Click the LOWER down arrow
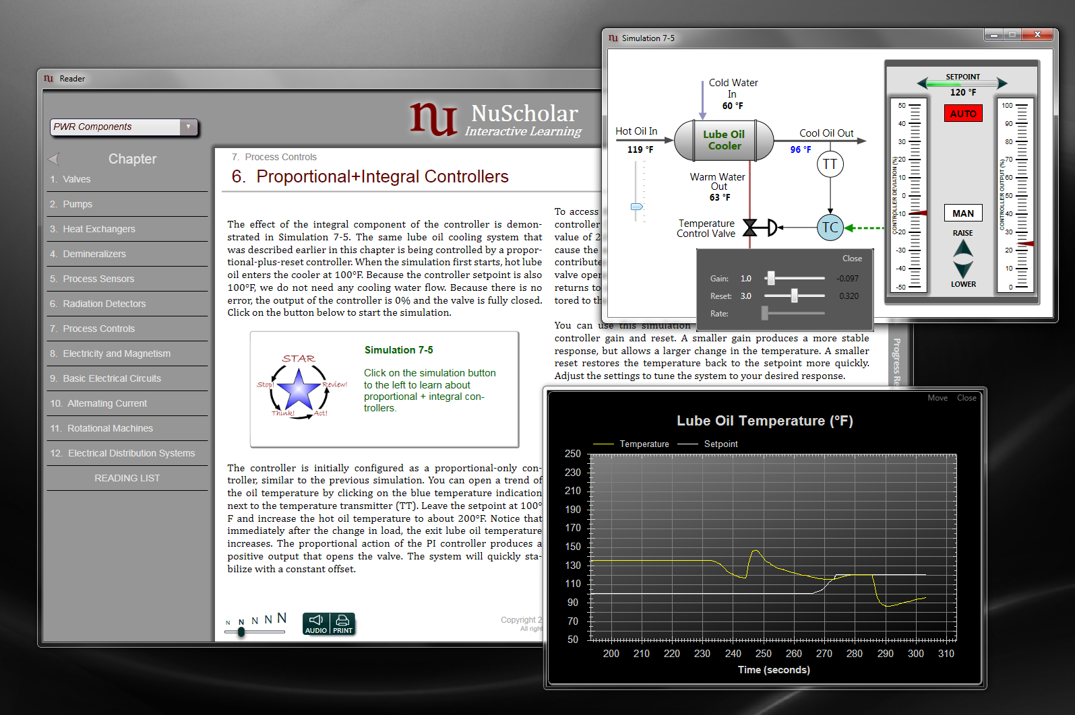Image resolution: width=1075 pixels, height=715 pixels. coord(963,270)
